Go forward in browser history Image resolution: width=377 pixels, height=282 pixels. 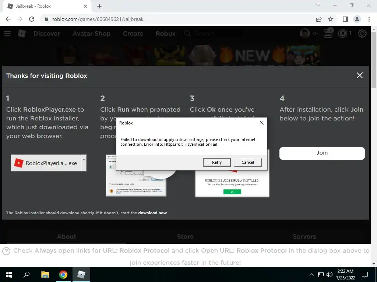(20, 19)
